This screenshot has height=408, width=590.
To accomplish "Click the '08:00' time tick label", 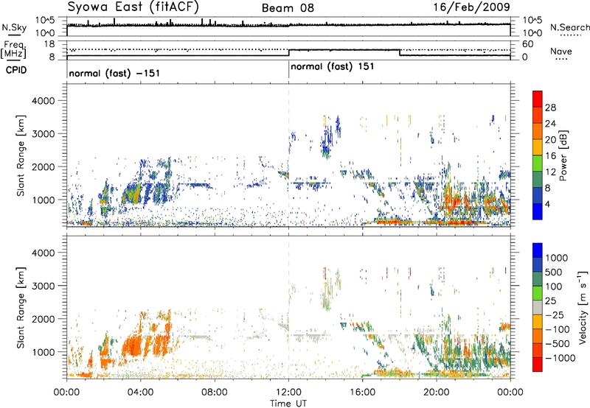I will pyautogui.click(x=215, y=393).
